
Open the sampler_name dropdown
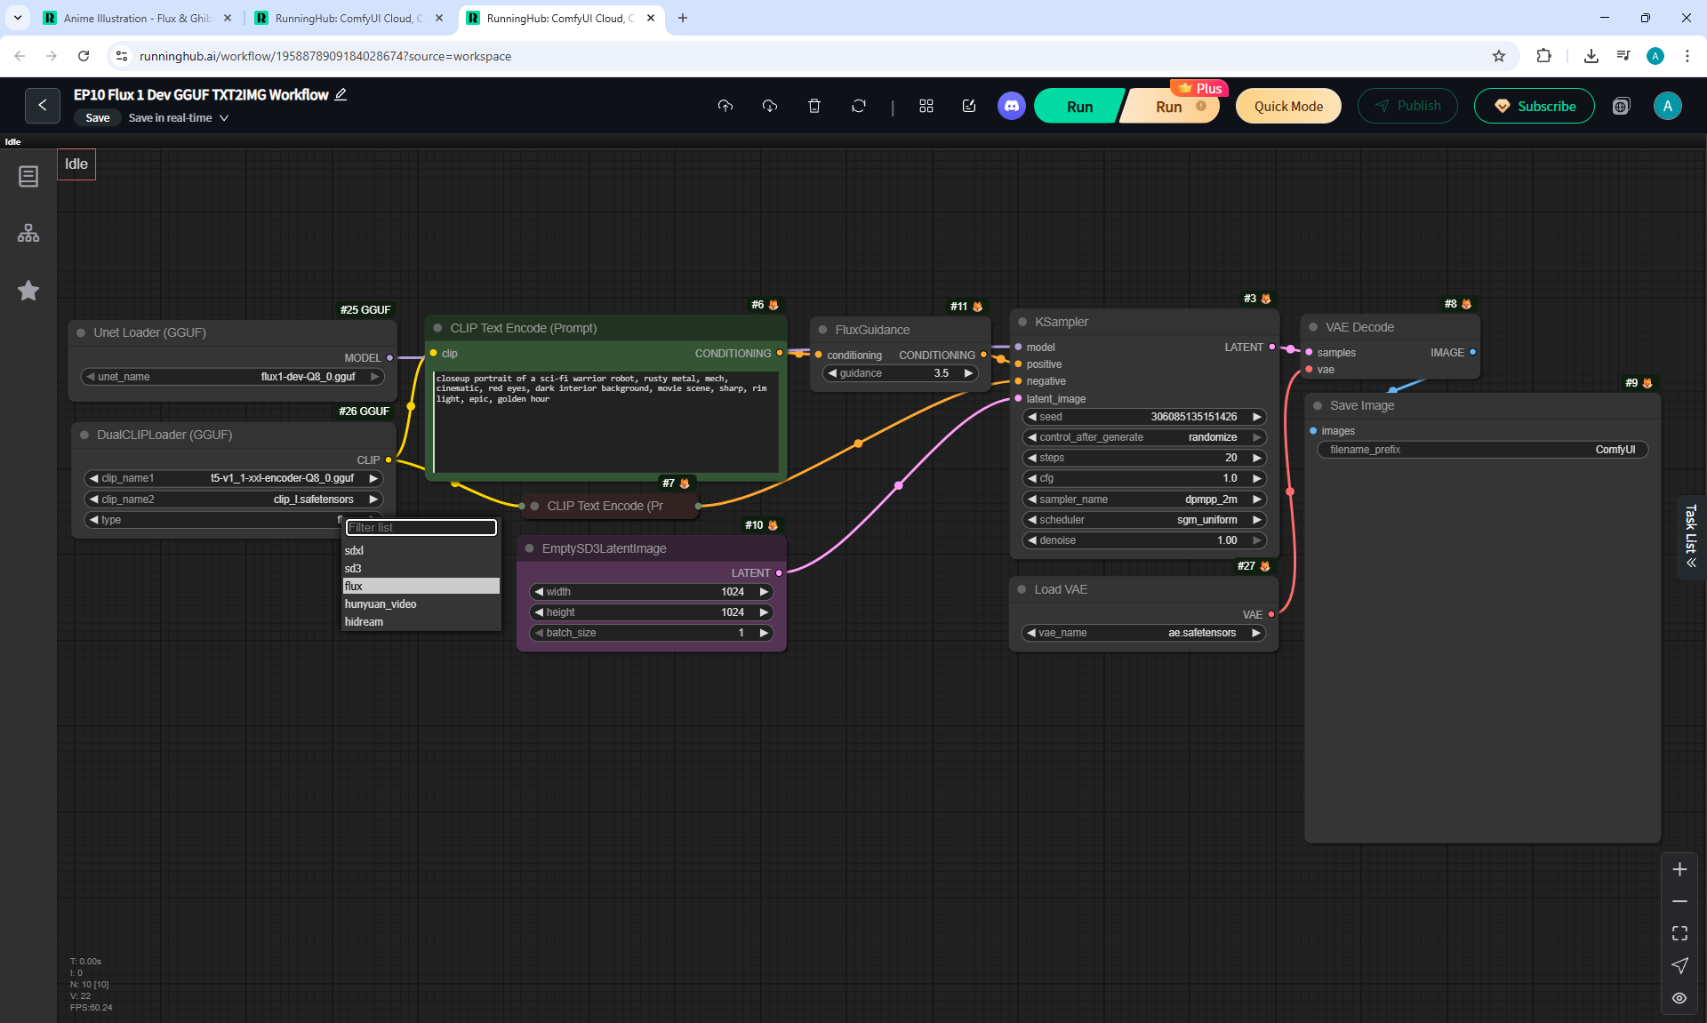(1143, 500)
